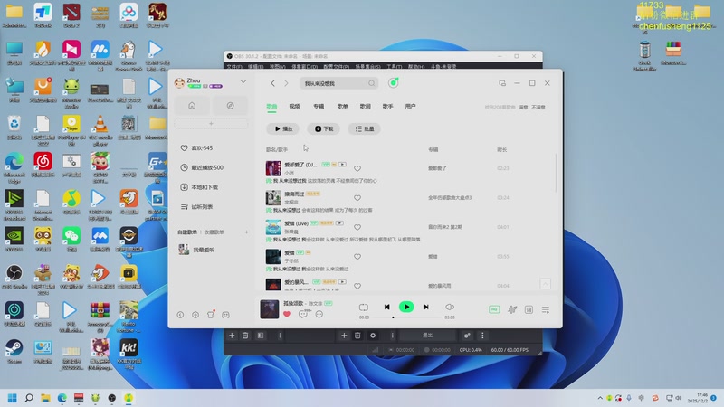Viewport: 724px width, 407px height.
Task: Select the 歌手 results tab
Action: [x=388, y=106]
